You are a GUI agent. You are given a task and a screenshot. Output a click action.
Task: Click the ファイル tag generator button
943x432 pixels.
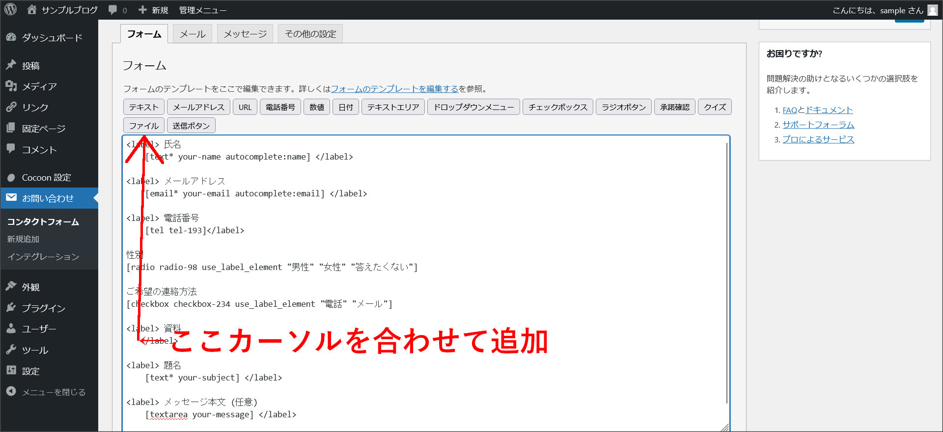click(144, 126)
